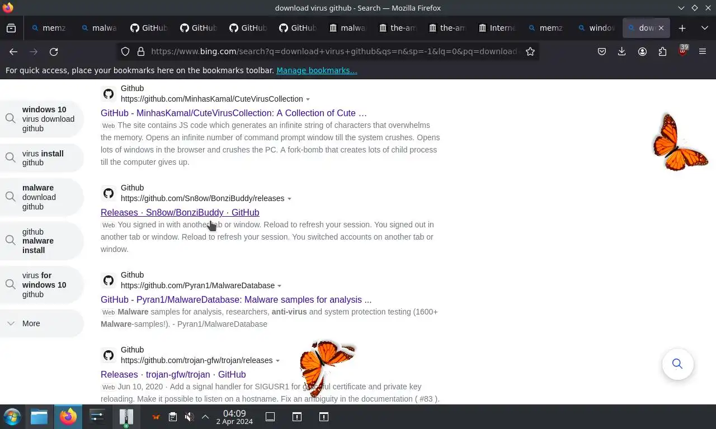
Task: Toggle the muted volume tray icon
Action: click(189, 417)
